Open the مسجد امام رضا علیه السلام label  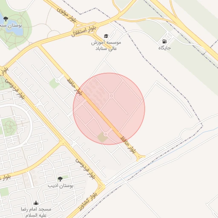click(36, 212)
